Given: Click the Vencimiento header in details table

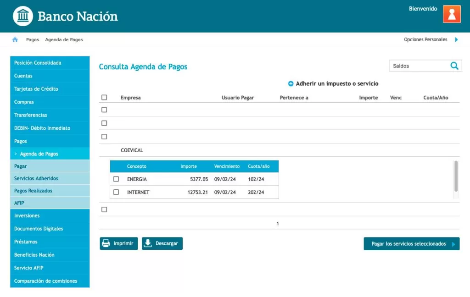Looking at the screenshot, I should point(227,166).
